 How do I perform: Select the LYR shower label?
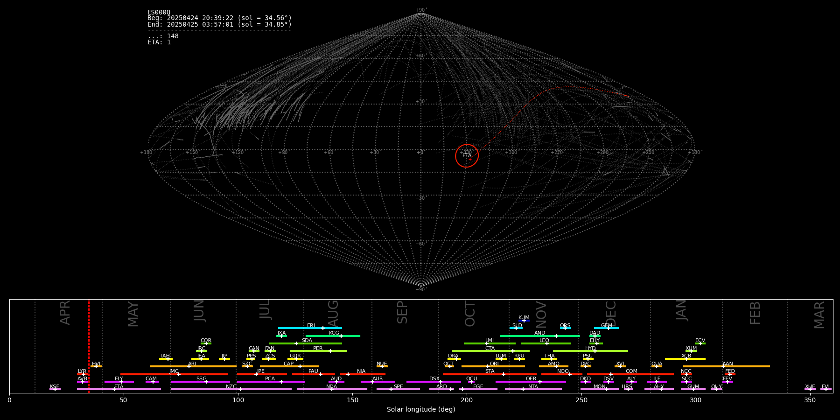click(82, 371)
